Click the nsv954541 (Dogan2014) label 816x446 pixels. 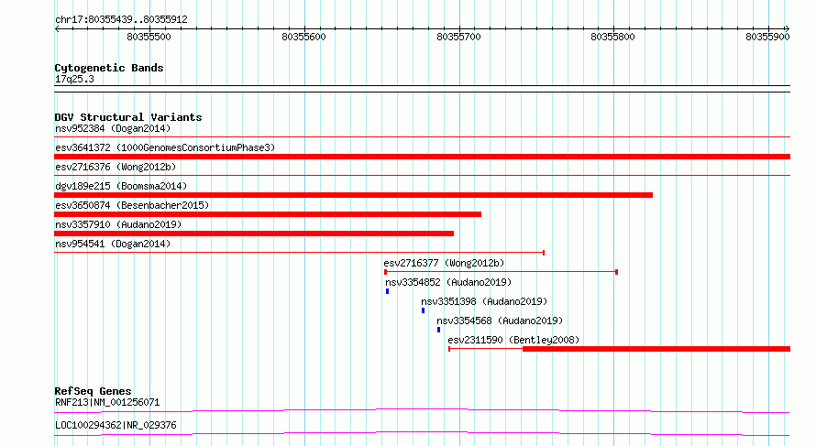[x=113, y=244]
